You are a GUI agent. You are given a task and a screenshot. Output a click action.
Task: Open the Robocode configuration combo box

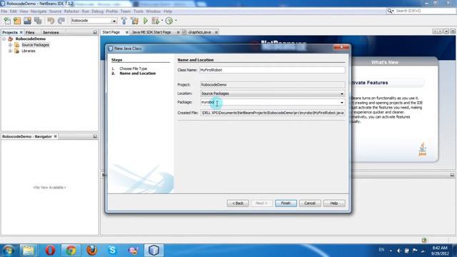(x=94, y=21)
